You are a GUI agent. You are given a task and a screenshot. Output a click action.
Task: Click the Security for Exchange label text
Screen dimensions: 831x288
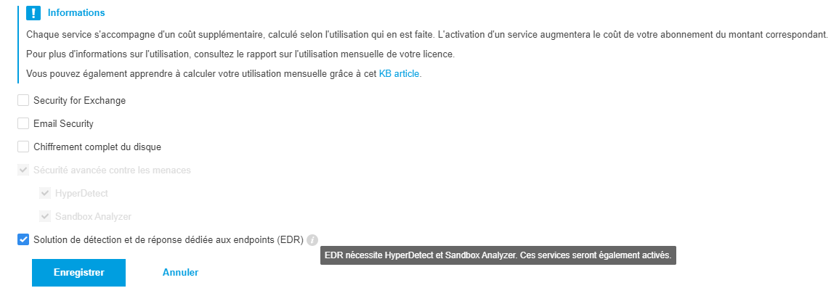[79, 100]
